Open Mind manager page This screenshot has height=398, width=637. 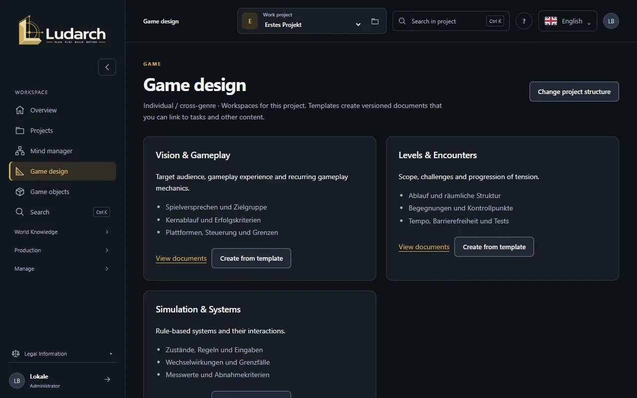62,151
